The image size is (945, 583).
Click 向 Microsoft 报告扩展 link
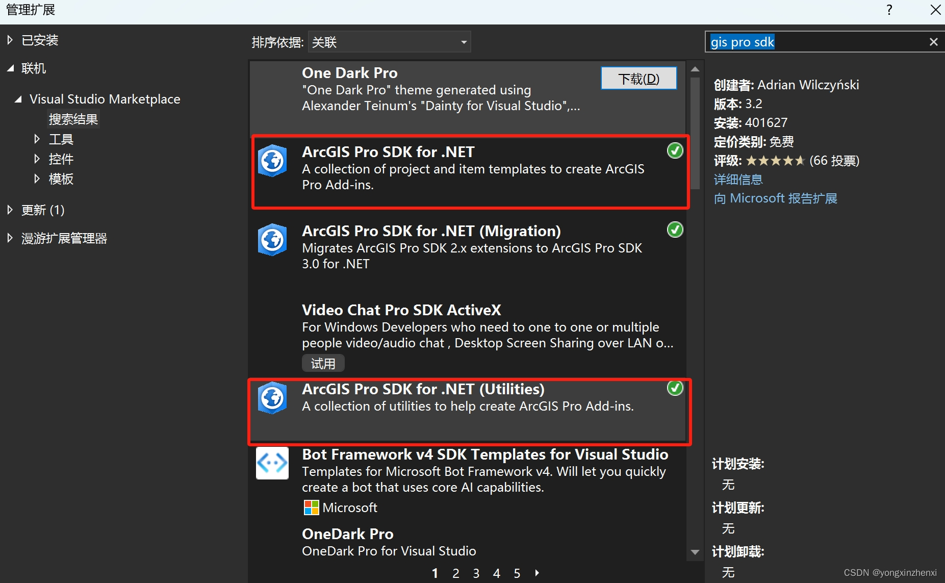coord(775,198)
